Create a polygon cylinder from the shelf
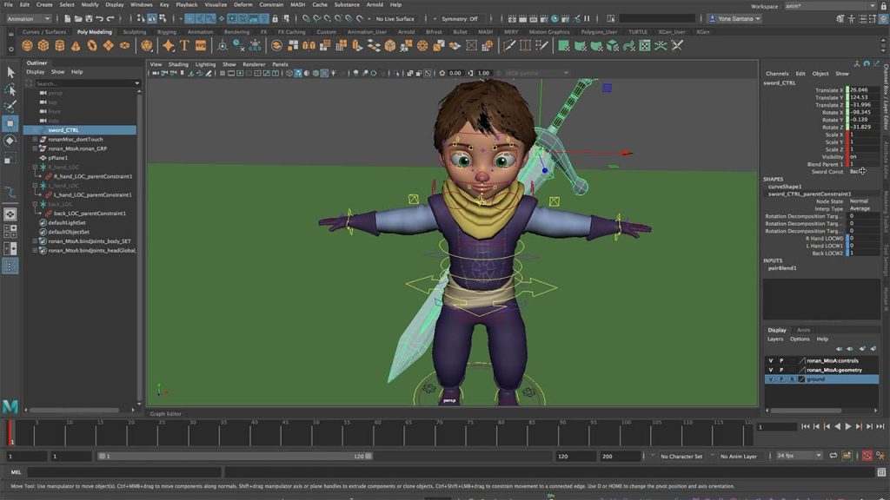Image resolution: width=890 pixels, height=500 pixels. click(60, 45)
